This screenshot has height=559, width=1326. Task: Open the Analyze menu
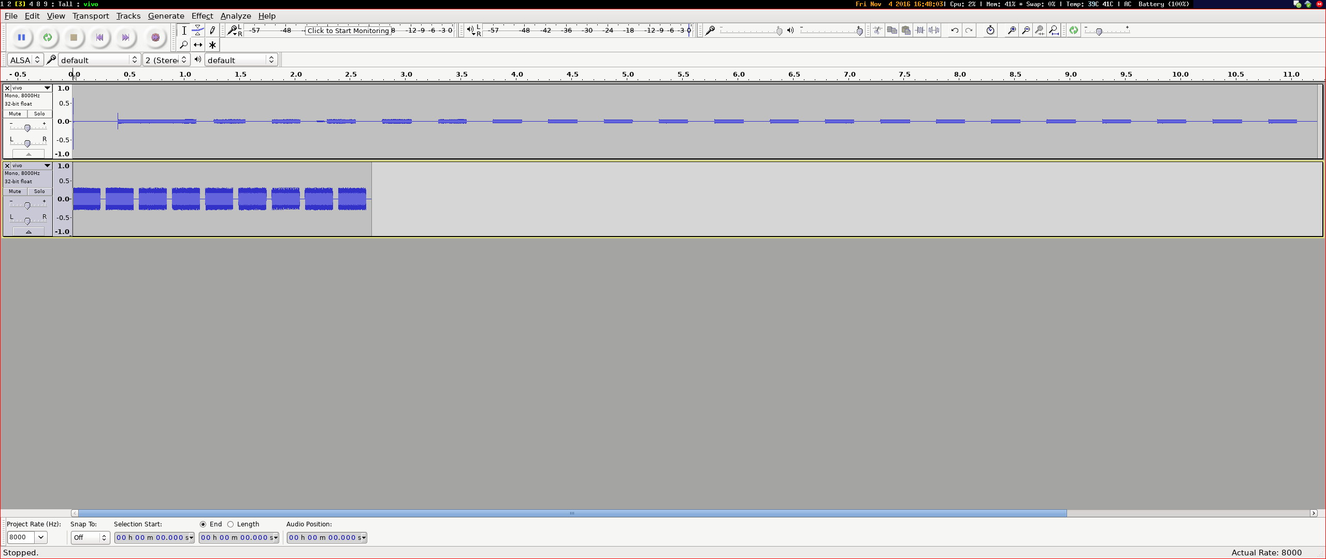[x=236, y=16]
